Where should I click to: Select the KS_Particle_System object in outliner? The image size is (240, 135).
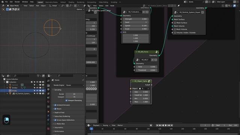22,93
